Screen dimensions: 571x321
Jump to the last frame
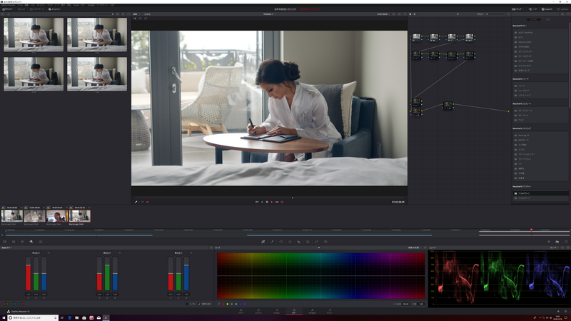[x=277, y=202]
